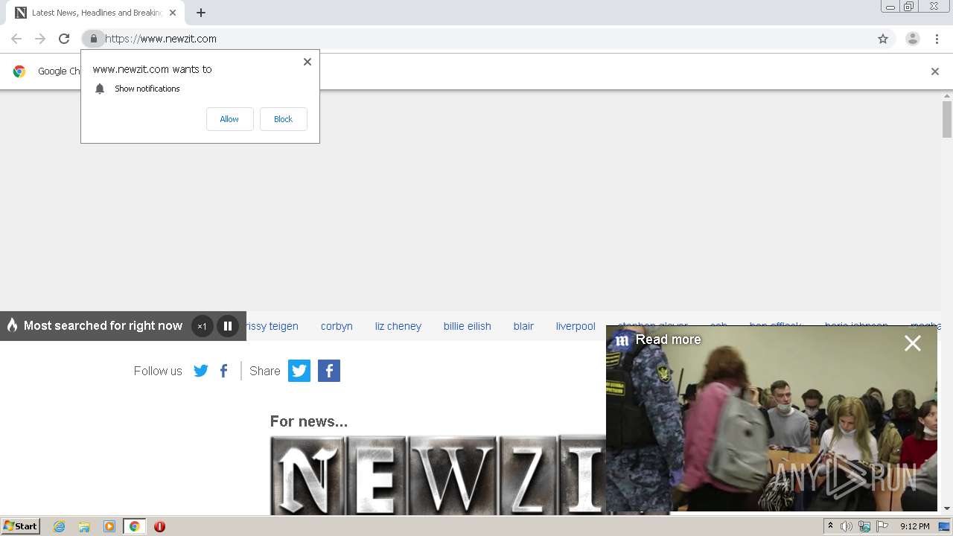Share the page on Twitter

pos(299,371)
